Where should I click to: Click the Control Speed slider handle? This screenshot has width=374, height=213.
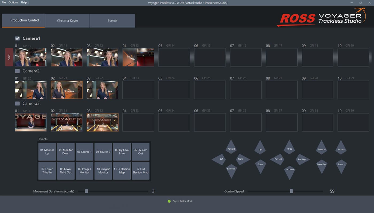pyautogui.click(x=291, y=191)
